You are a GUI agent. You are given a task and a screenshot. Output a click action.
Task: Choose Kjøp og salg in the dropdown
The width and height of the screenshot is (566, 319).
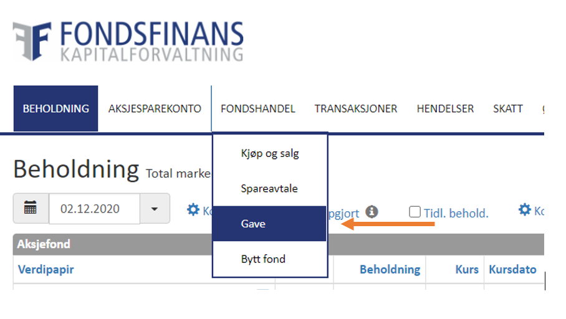coord(270,153)
